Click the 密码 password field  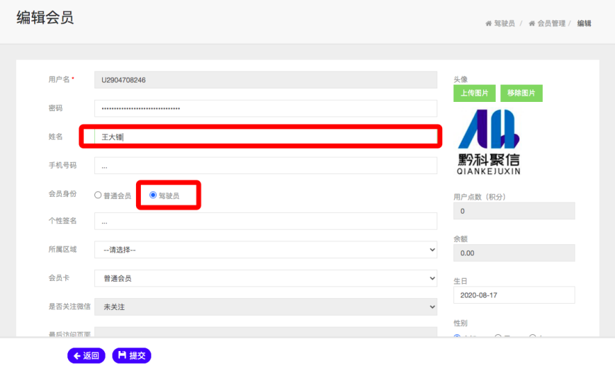(266, 108)
